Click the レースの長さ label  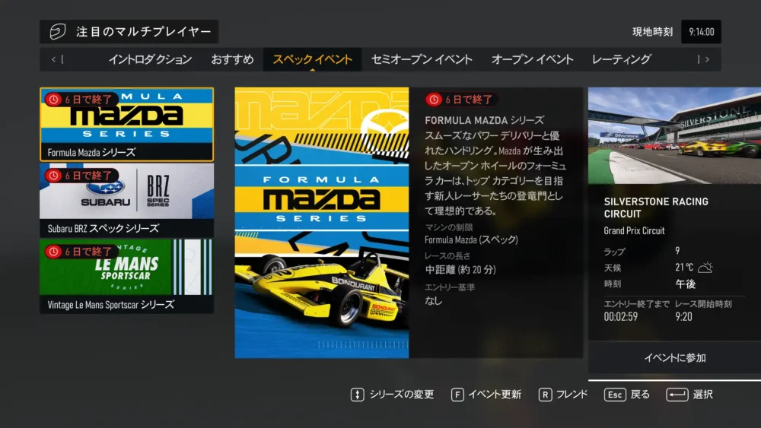(x=447, y=256)
